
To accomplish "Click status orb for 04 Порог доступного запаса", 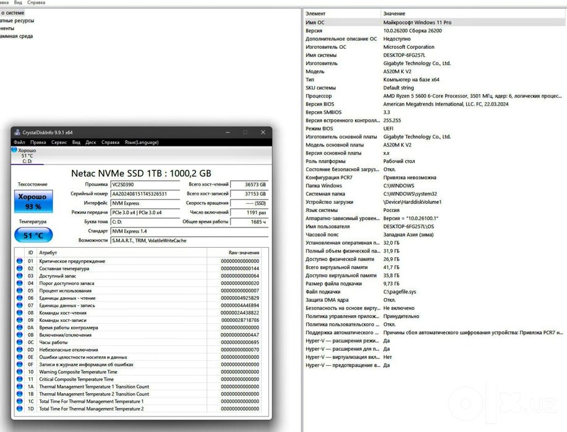I will tap(20, 283).
